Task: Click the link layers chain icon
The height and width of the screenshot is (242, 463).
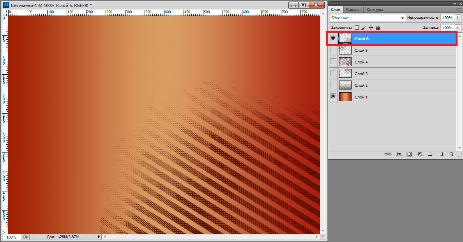Action: tap(388, 154)
